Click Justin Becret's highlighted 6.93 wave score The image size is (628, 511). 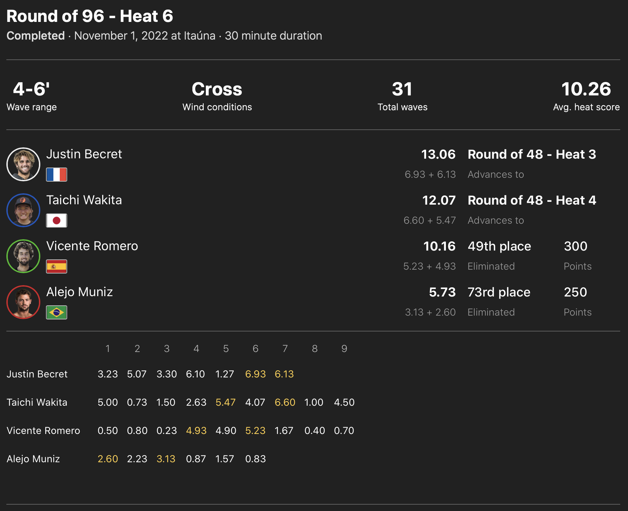coord(255,374)
